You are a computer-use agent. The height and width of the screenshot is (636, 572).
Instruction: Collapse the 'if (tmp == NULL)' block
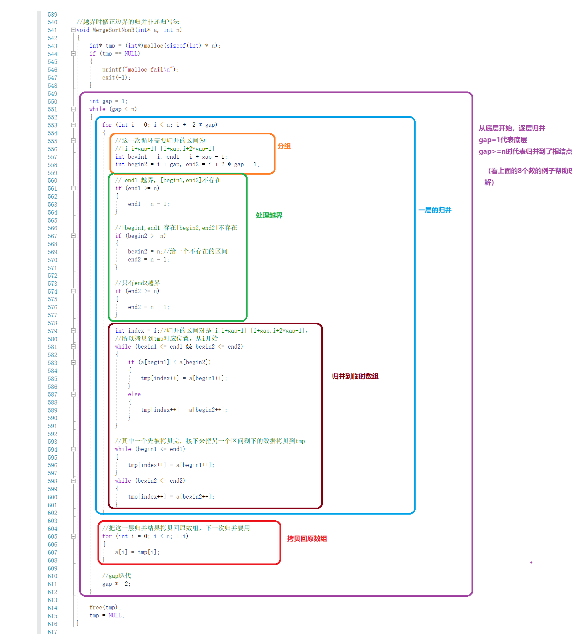click(x=73, y=54)
